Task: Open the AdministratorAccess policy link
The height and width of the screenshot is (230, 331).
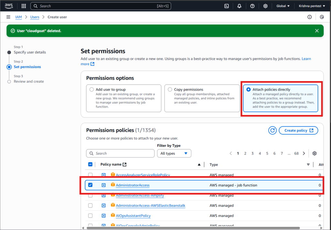Action: tap(133, 185)
